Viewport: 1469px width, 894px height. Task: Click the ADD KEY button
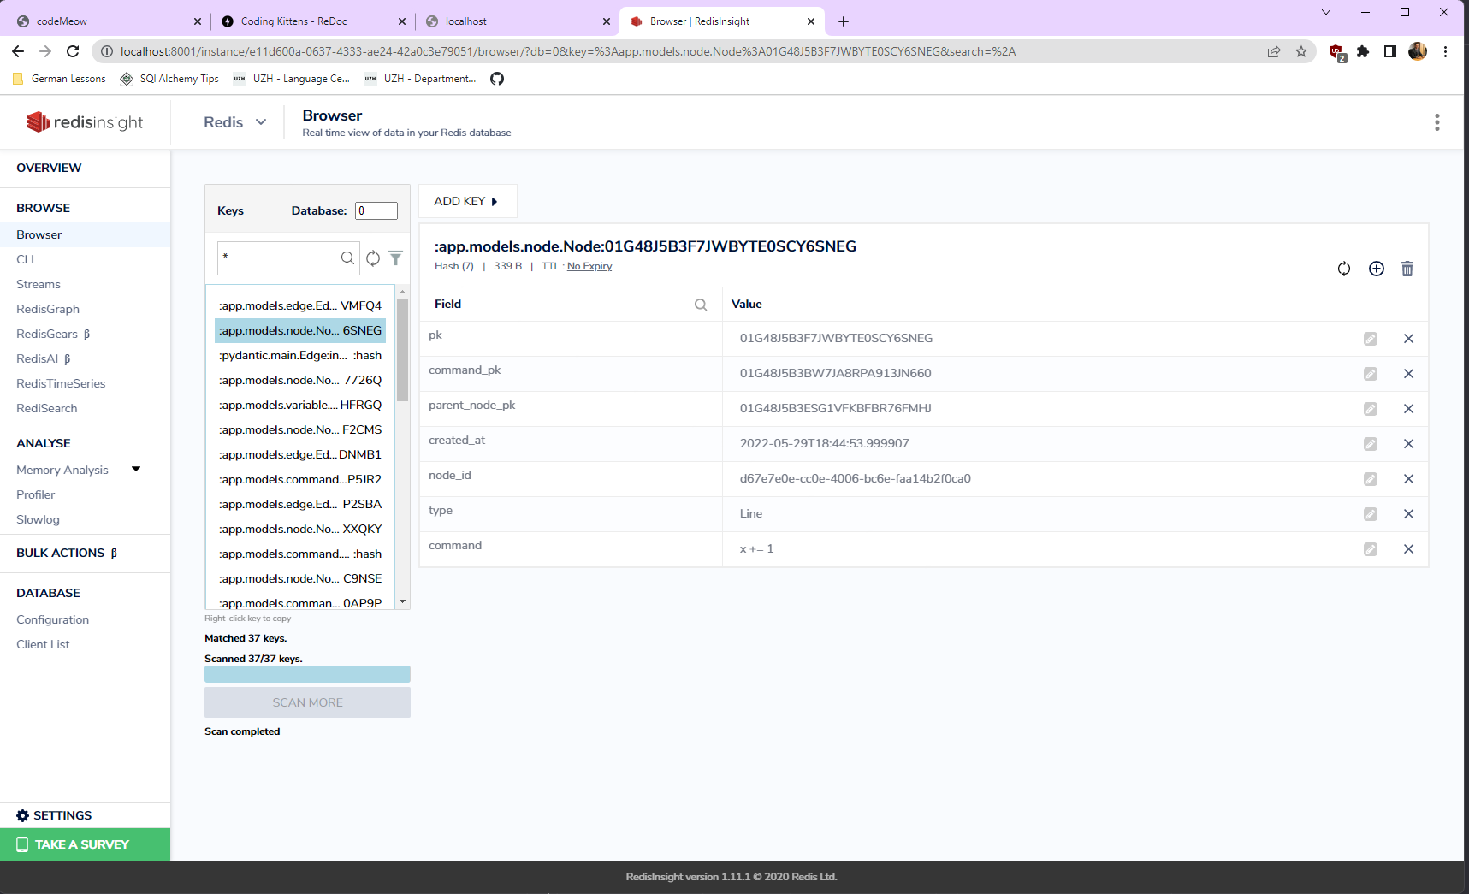point(467,201)
